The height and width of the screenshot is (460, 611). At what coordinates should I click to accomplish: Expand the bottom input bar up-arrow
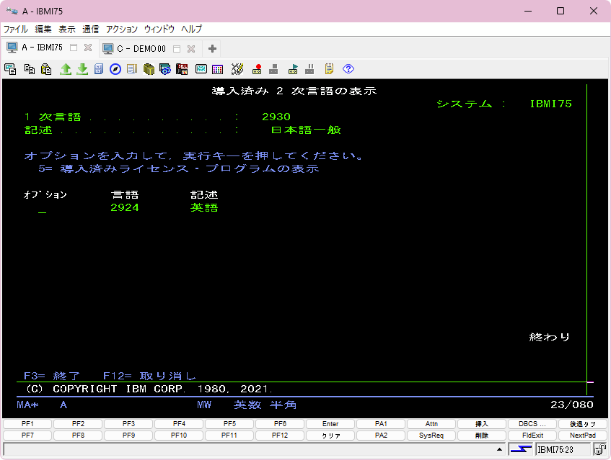click(500, 449)
